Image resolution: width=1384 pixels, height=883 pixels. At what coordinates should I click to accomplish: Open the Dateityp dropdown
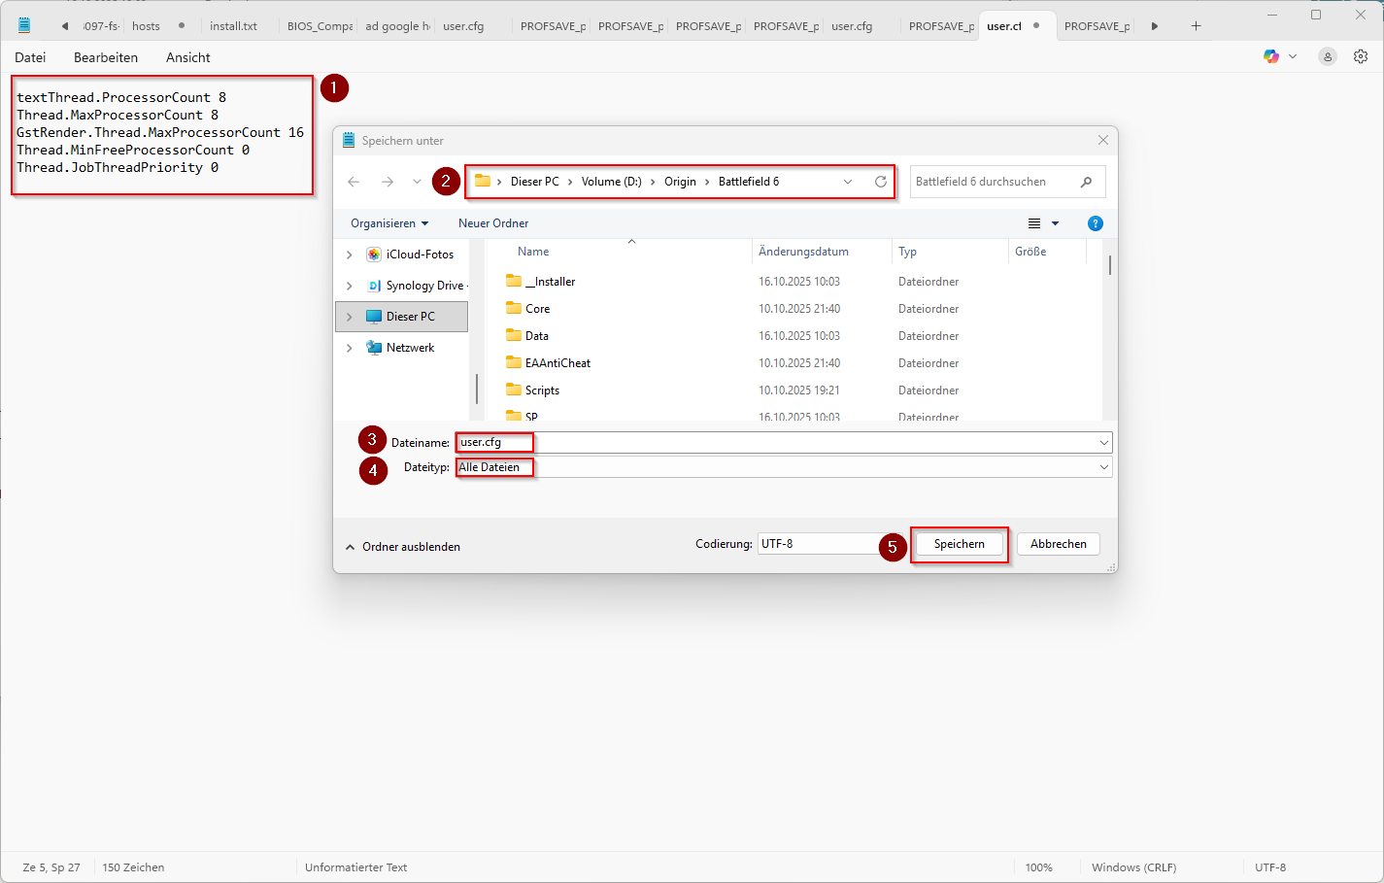tap(1103, 467)
